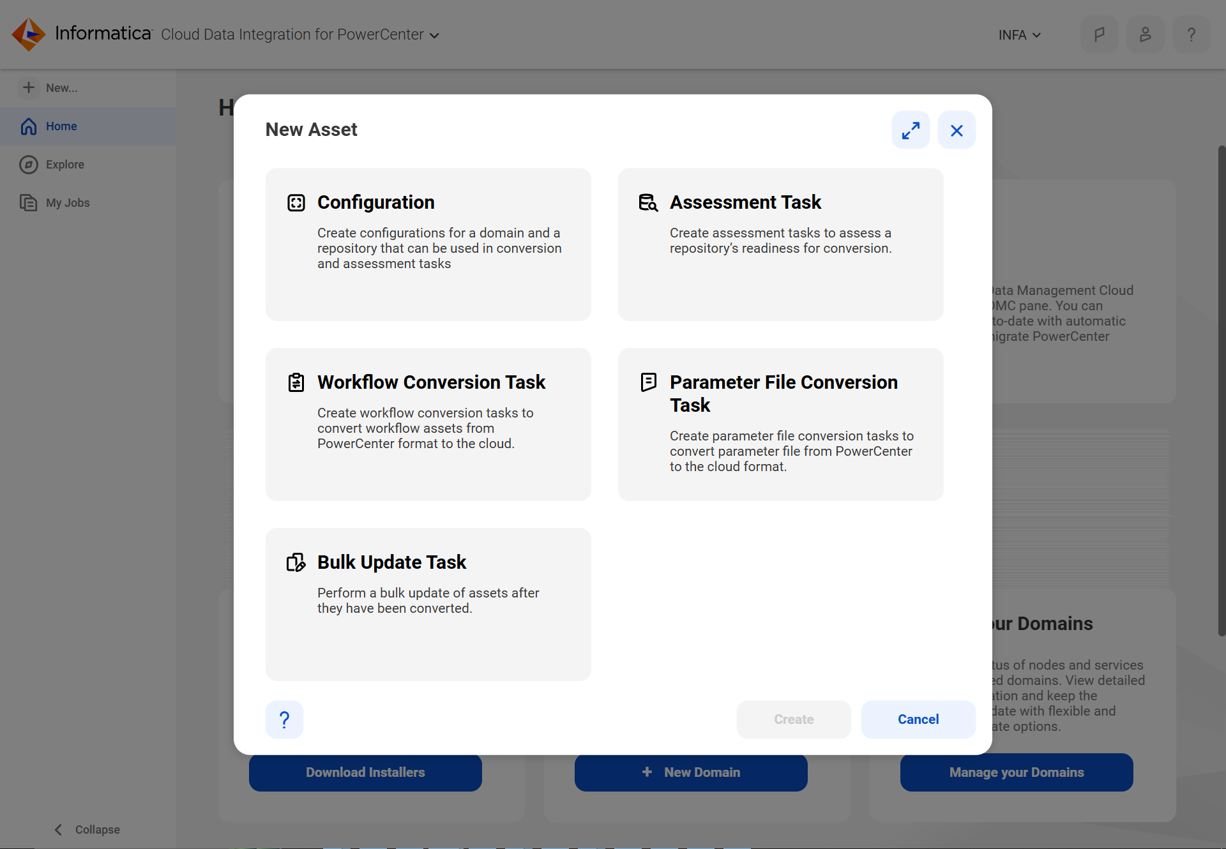This screenshot has height=849, width=1226.
Task: Expand the New Asset dialog to full screen
Action: (x=910, y=130)
